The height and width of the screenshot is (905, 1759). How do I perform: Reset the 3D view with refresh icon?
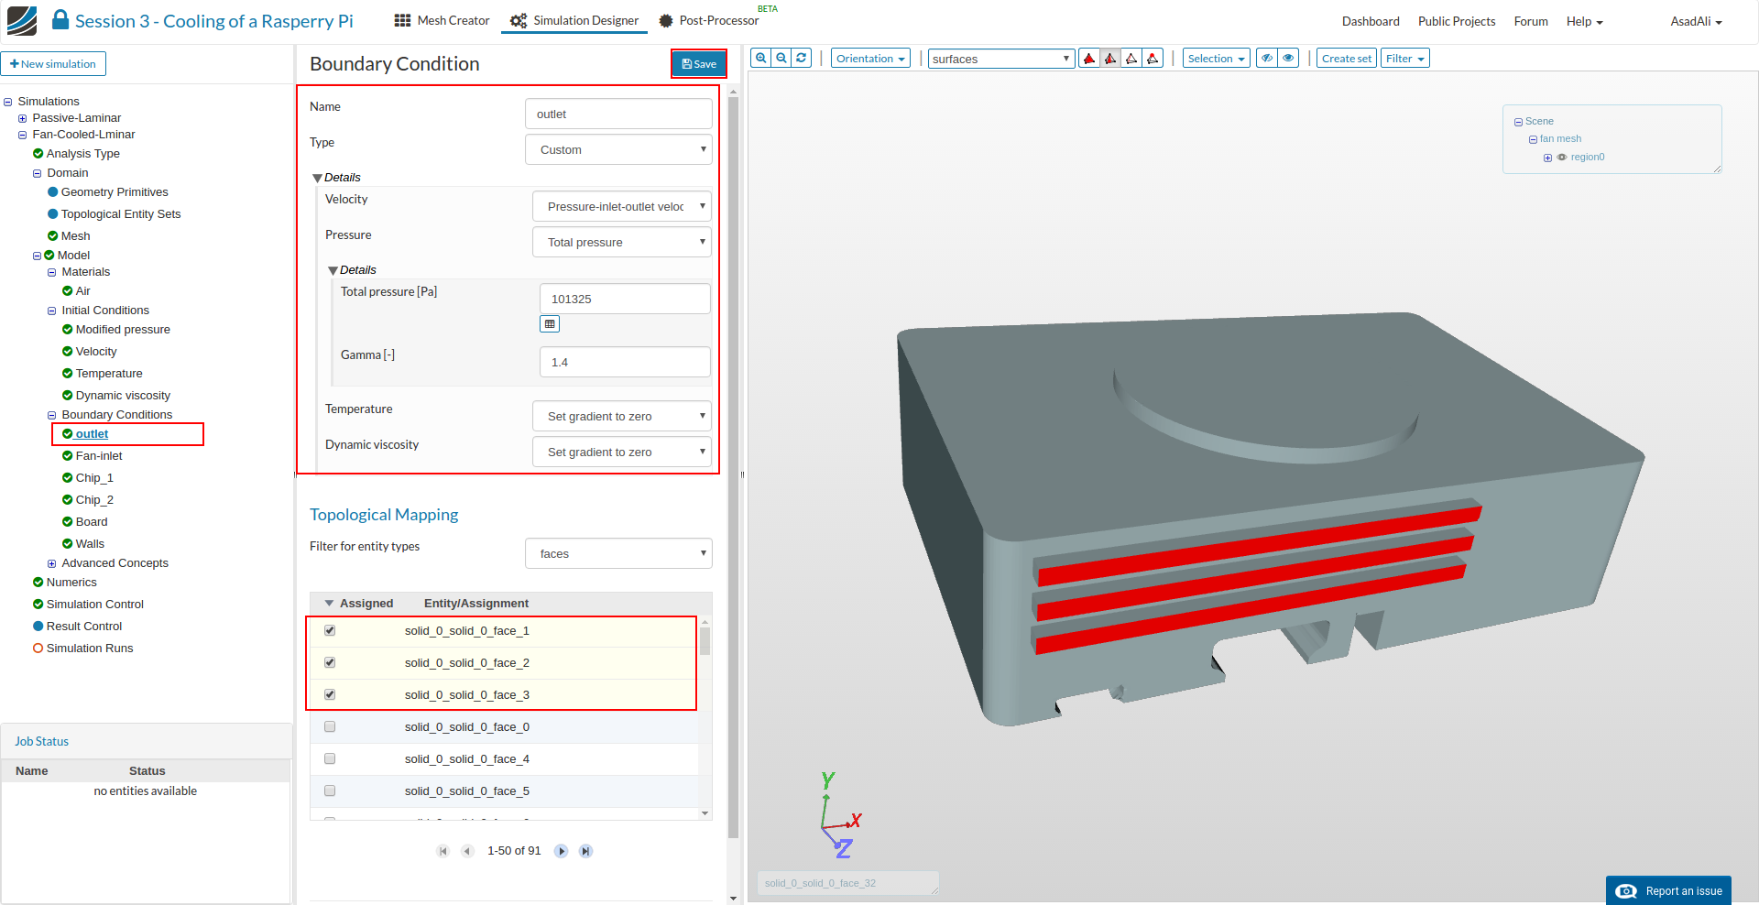[802, 58]
